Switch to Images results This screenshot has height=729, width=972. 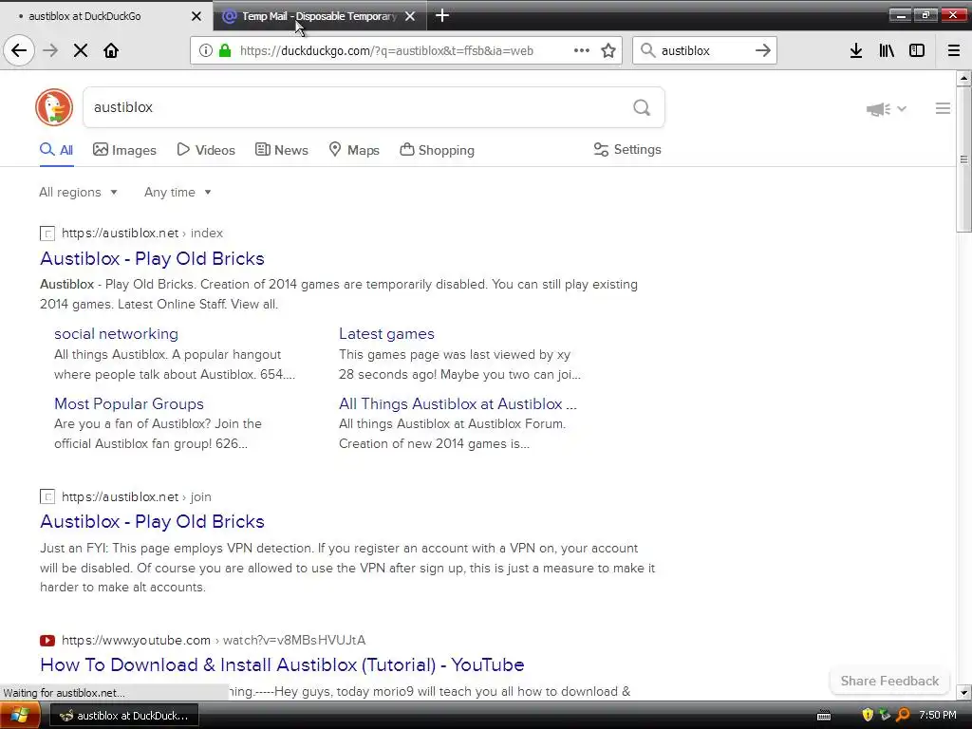coord(124,150)
